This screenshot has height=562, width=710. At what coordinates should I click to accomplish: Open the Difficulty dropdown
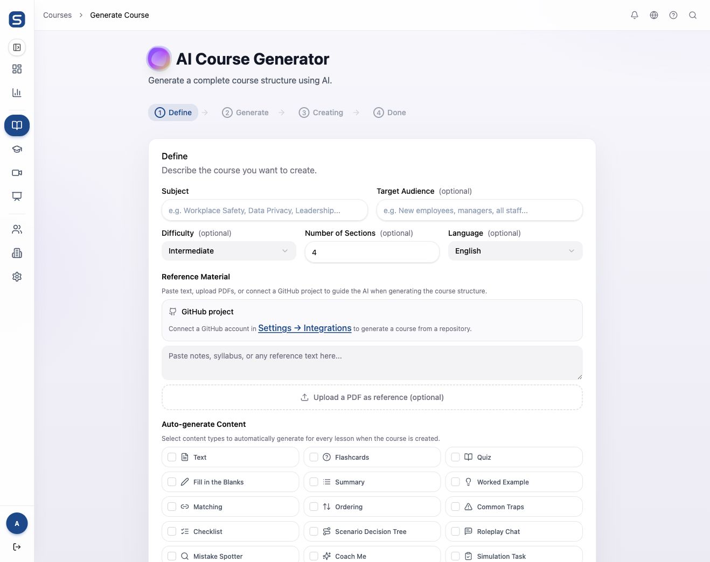coord(229,251)
